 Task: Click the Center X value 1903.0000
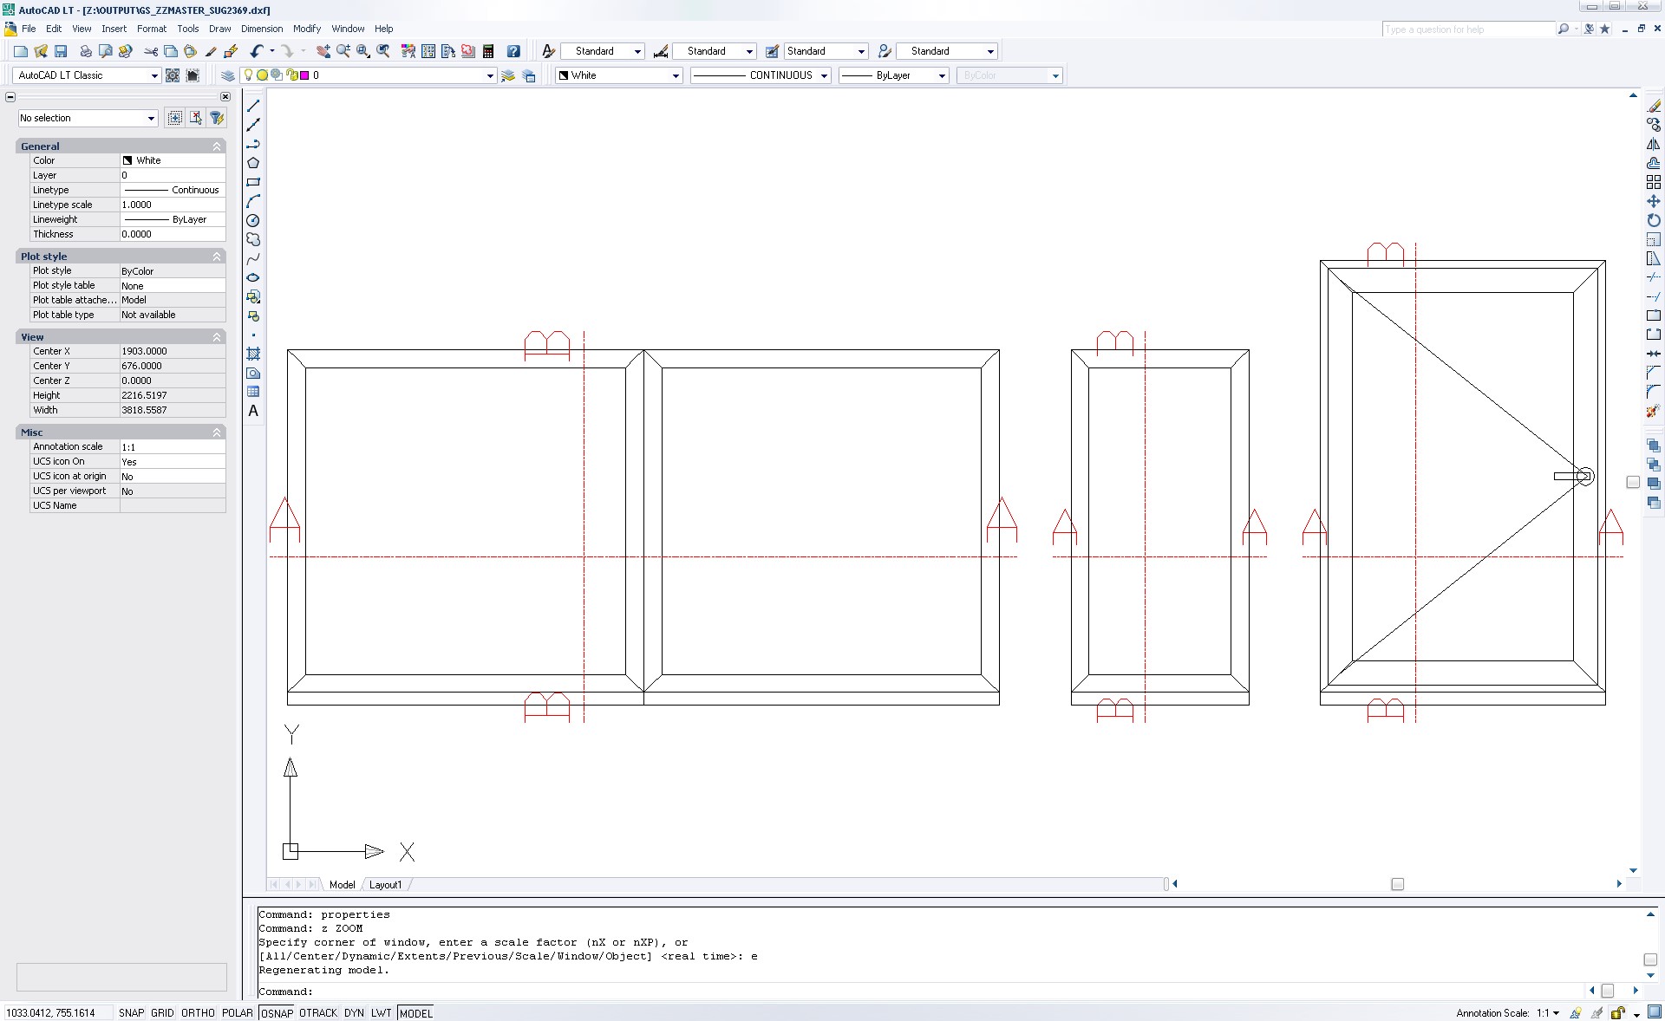pos(173,351)
